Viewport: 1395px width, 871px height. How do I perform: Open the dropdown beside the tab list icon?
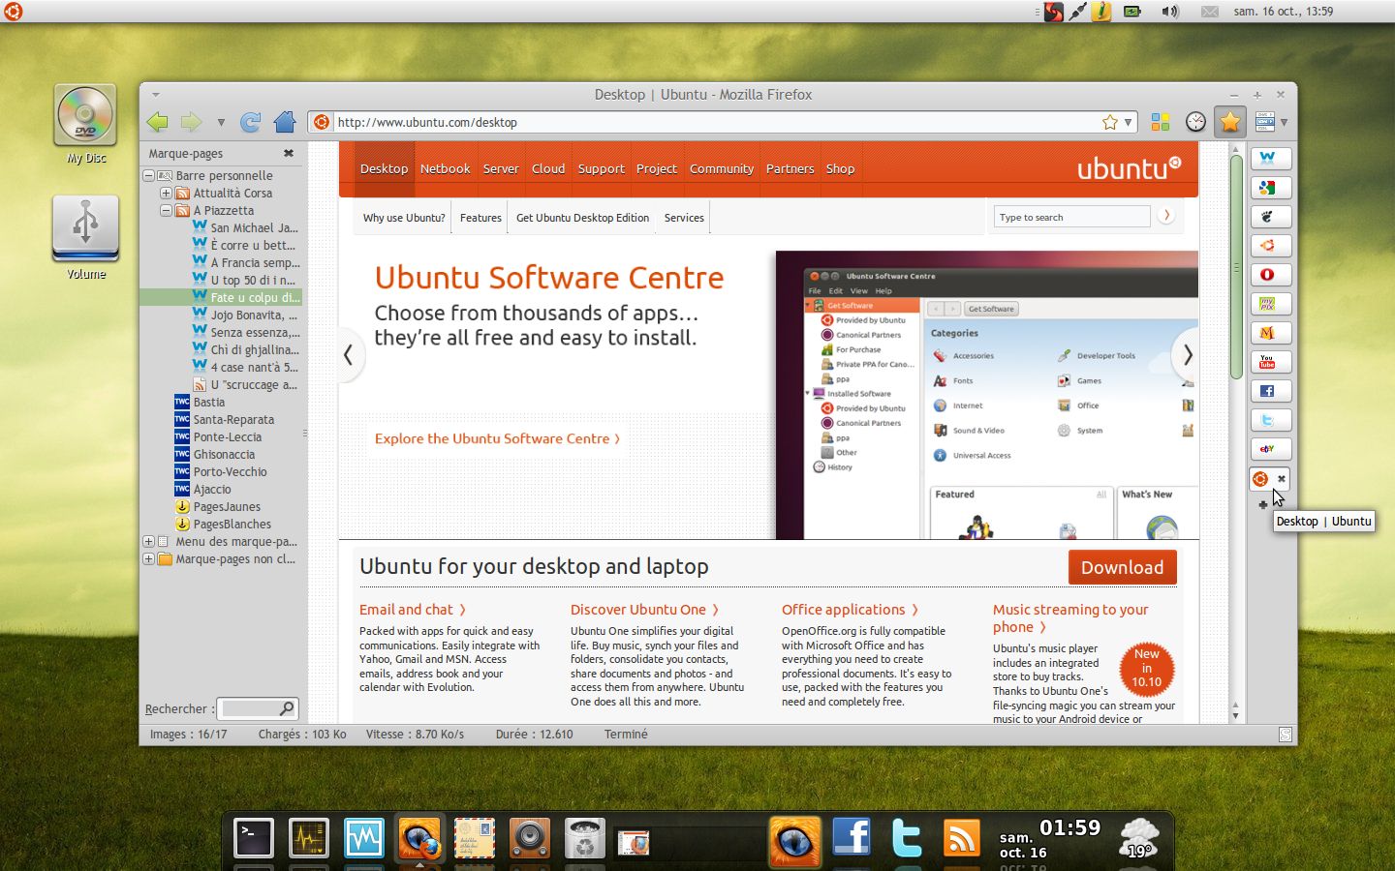tap(1284, 122)
